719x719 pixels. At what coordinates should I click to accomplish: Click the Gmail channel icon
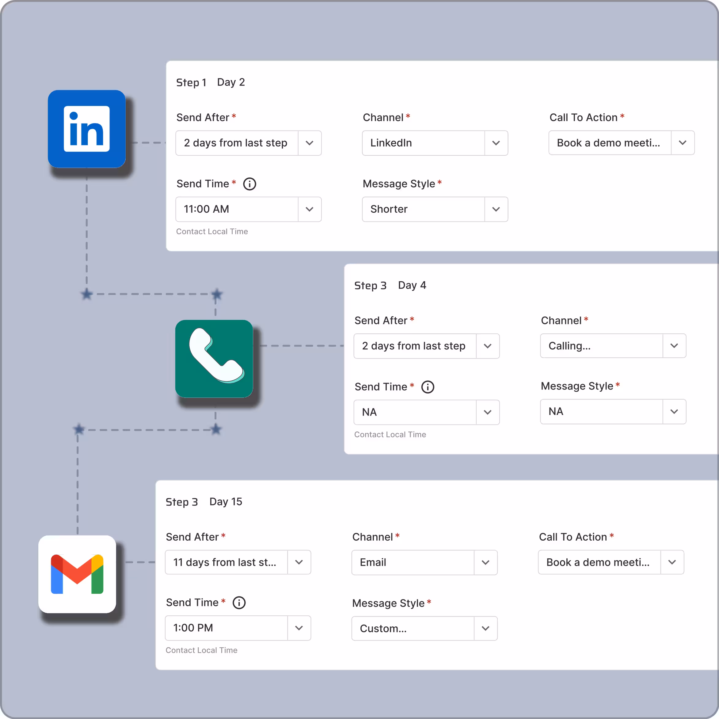coord(78,574)
